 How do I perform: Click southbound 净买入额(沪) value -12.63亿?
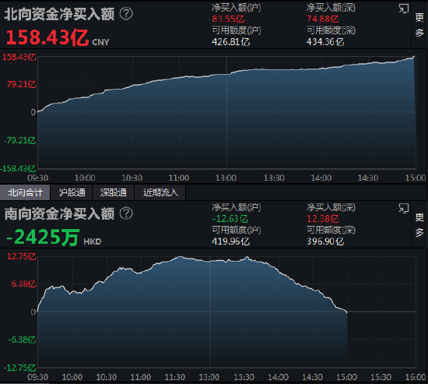coord(230,219)
